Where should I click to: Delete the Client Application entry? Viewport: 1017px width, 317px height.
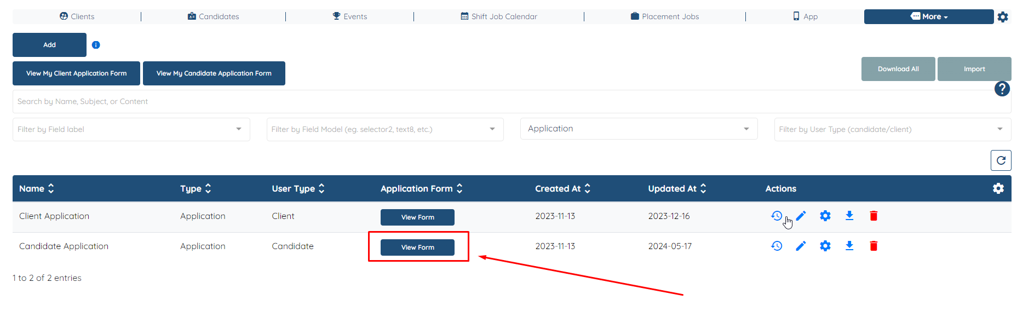[x=874, y=216]
